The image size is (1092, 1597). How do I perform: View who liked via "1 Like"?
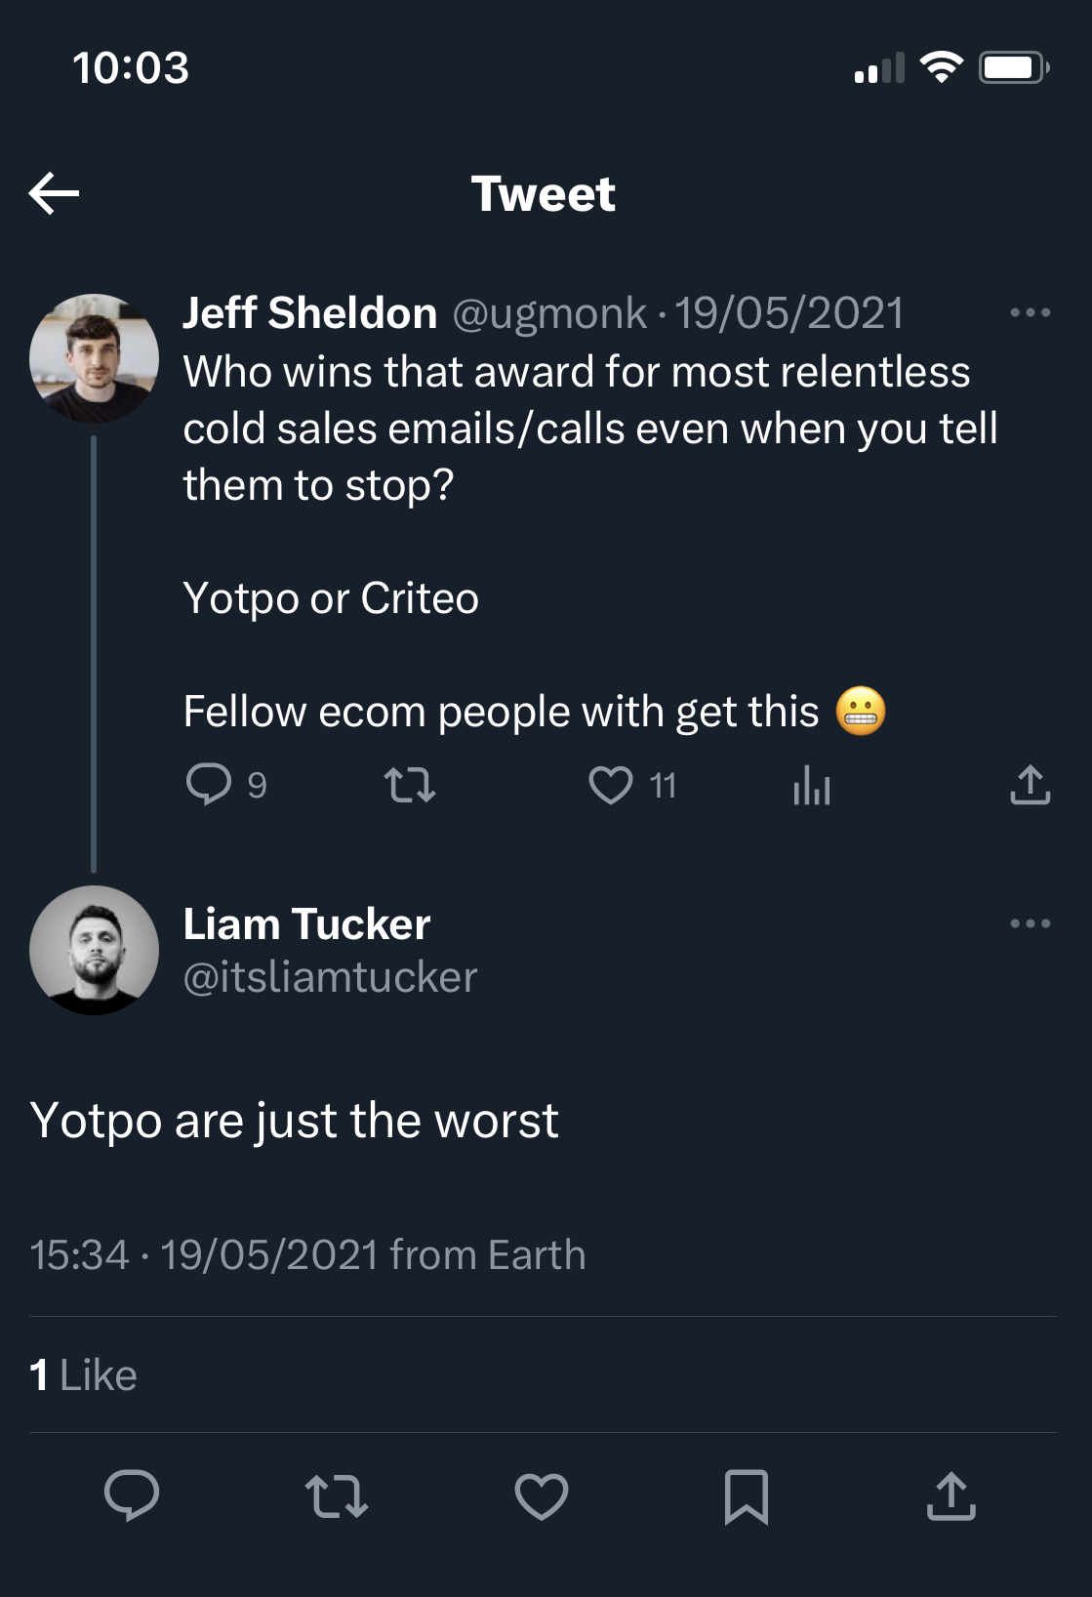[84, 1374]
